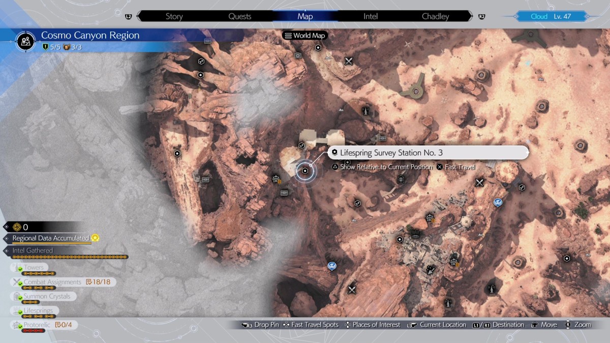Click the camera photo-spot marker near World Map
This screenshot has width=610, height=343.
point(298,55)
